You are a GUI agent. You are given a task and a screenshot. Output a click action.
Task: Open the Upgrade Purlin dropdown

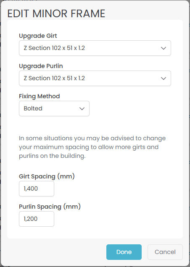[x=95, y=79]
